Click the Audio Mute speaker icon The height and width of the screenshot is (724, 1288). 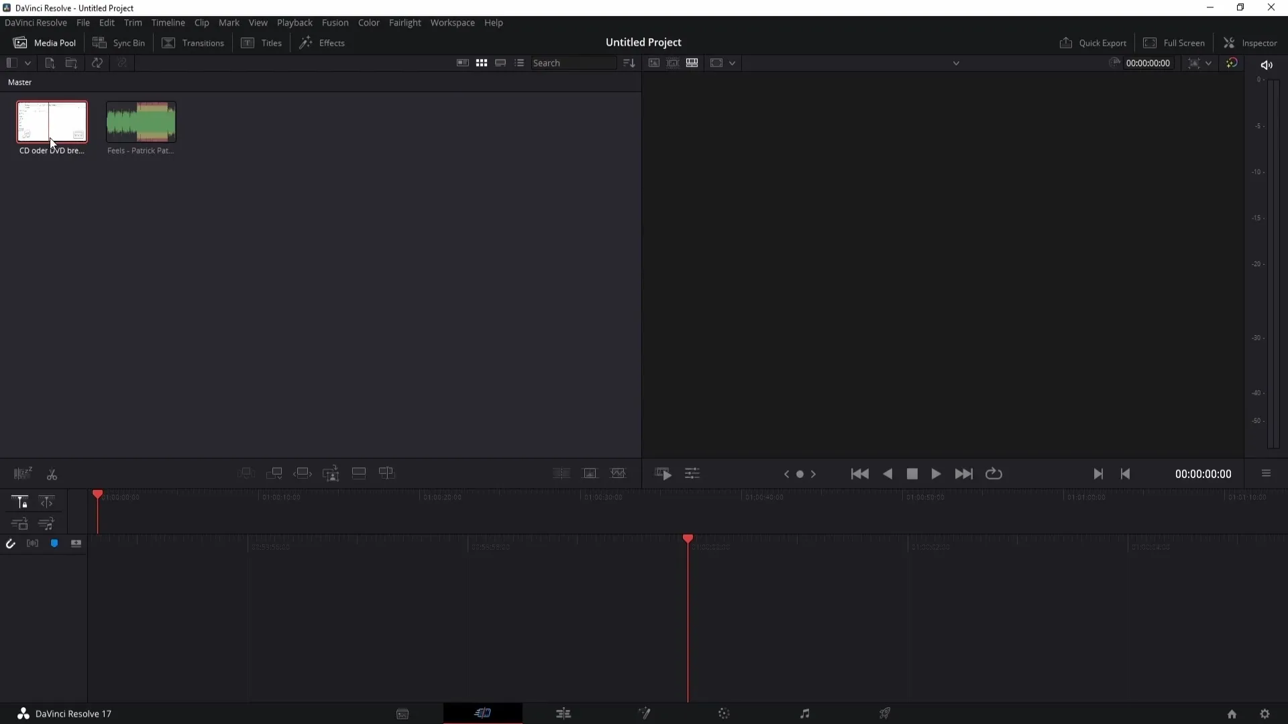pos(1267,64)
